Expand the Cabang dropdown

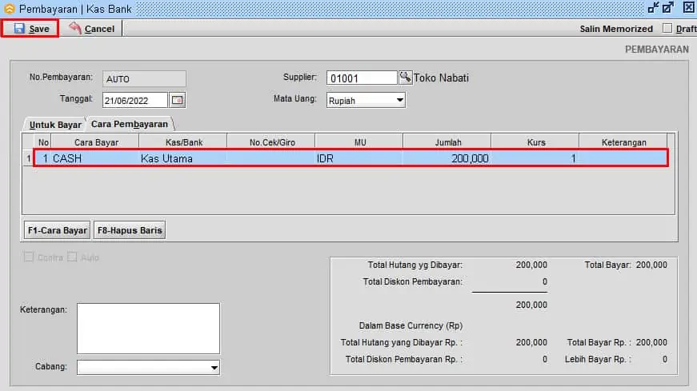click(x=214, y=368)
